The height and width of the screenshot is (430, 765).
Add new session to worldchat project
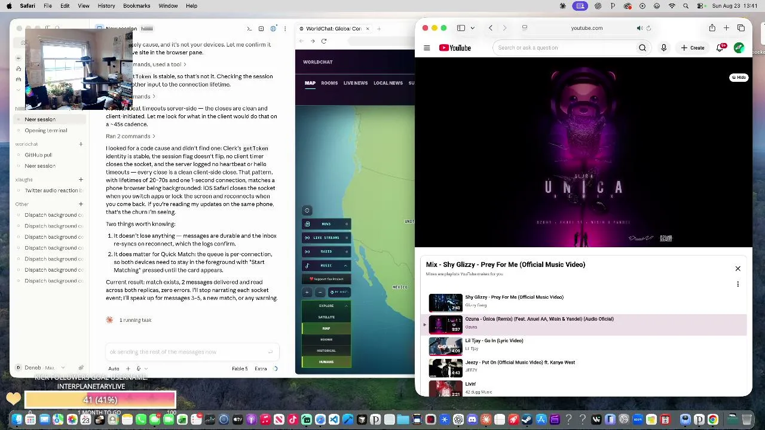pos(81,144)
